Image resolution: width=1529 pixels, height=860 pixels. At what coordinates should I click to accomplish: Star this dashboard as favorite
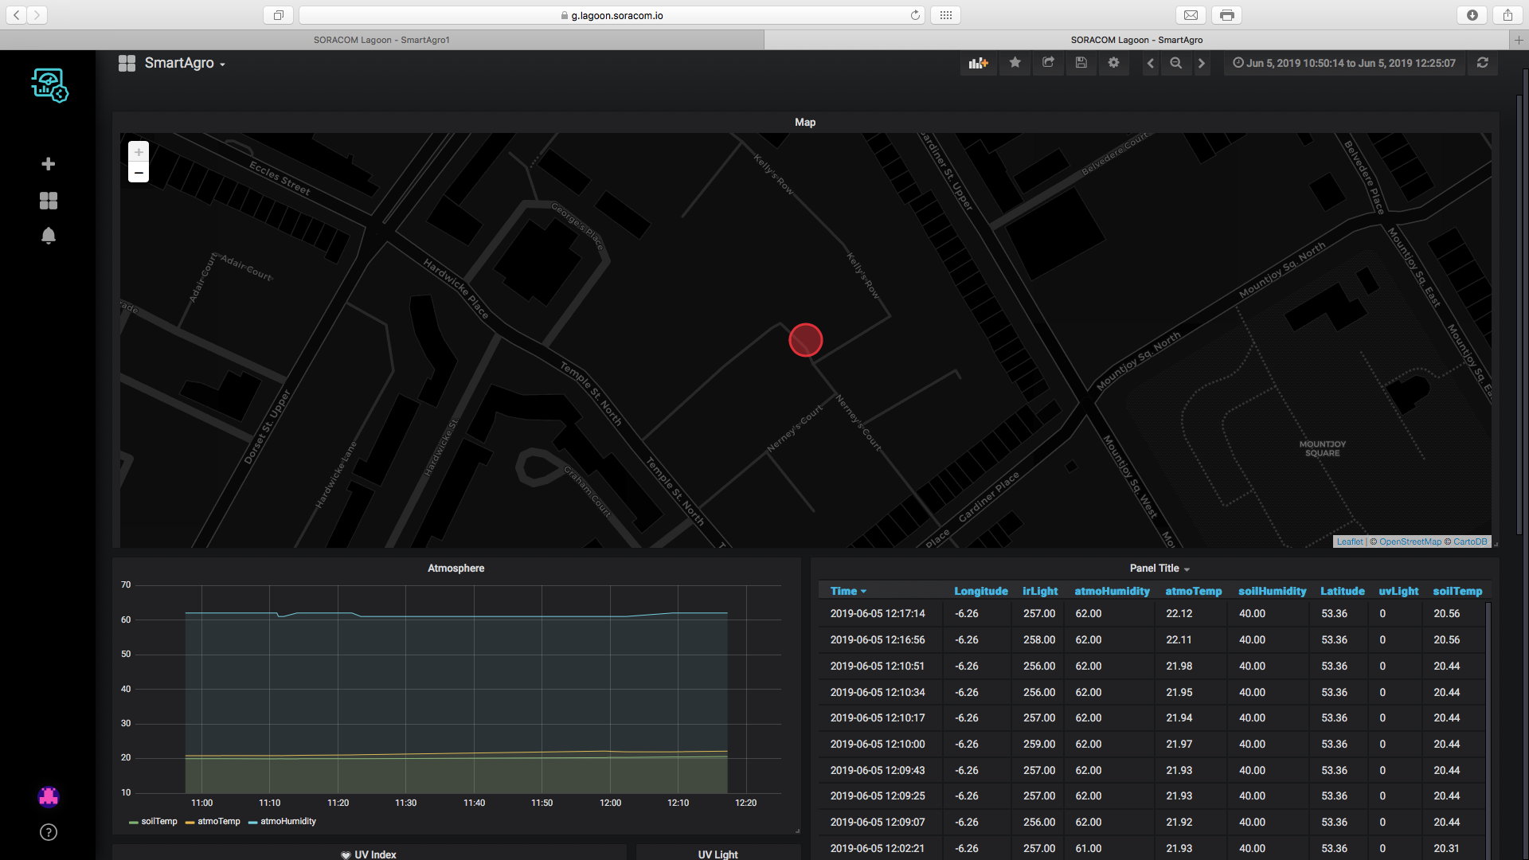pos(1015,63)
